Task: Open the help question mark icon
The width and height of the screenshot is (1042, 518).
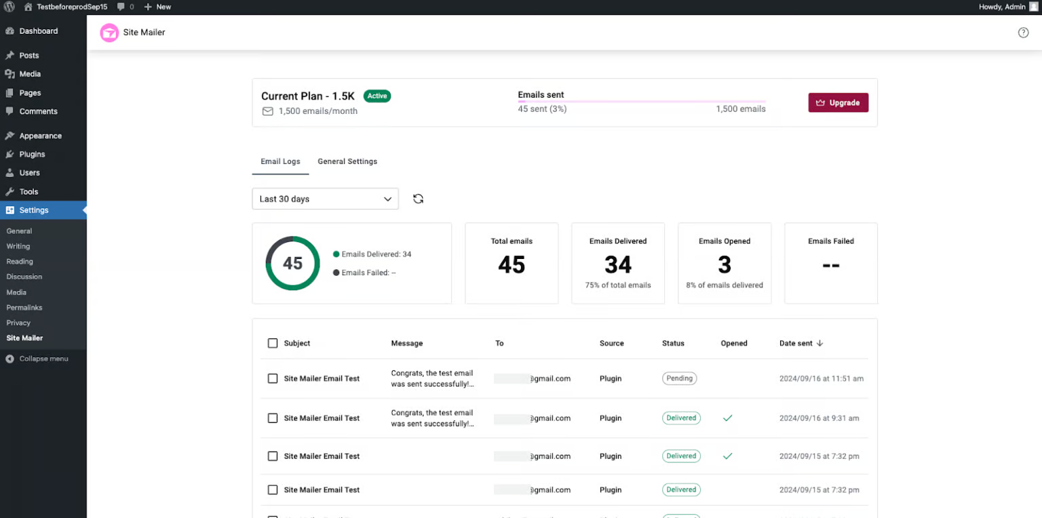Action: 1023,33
